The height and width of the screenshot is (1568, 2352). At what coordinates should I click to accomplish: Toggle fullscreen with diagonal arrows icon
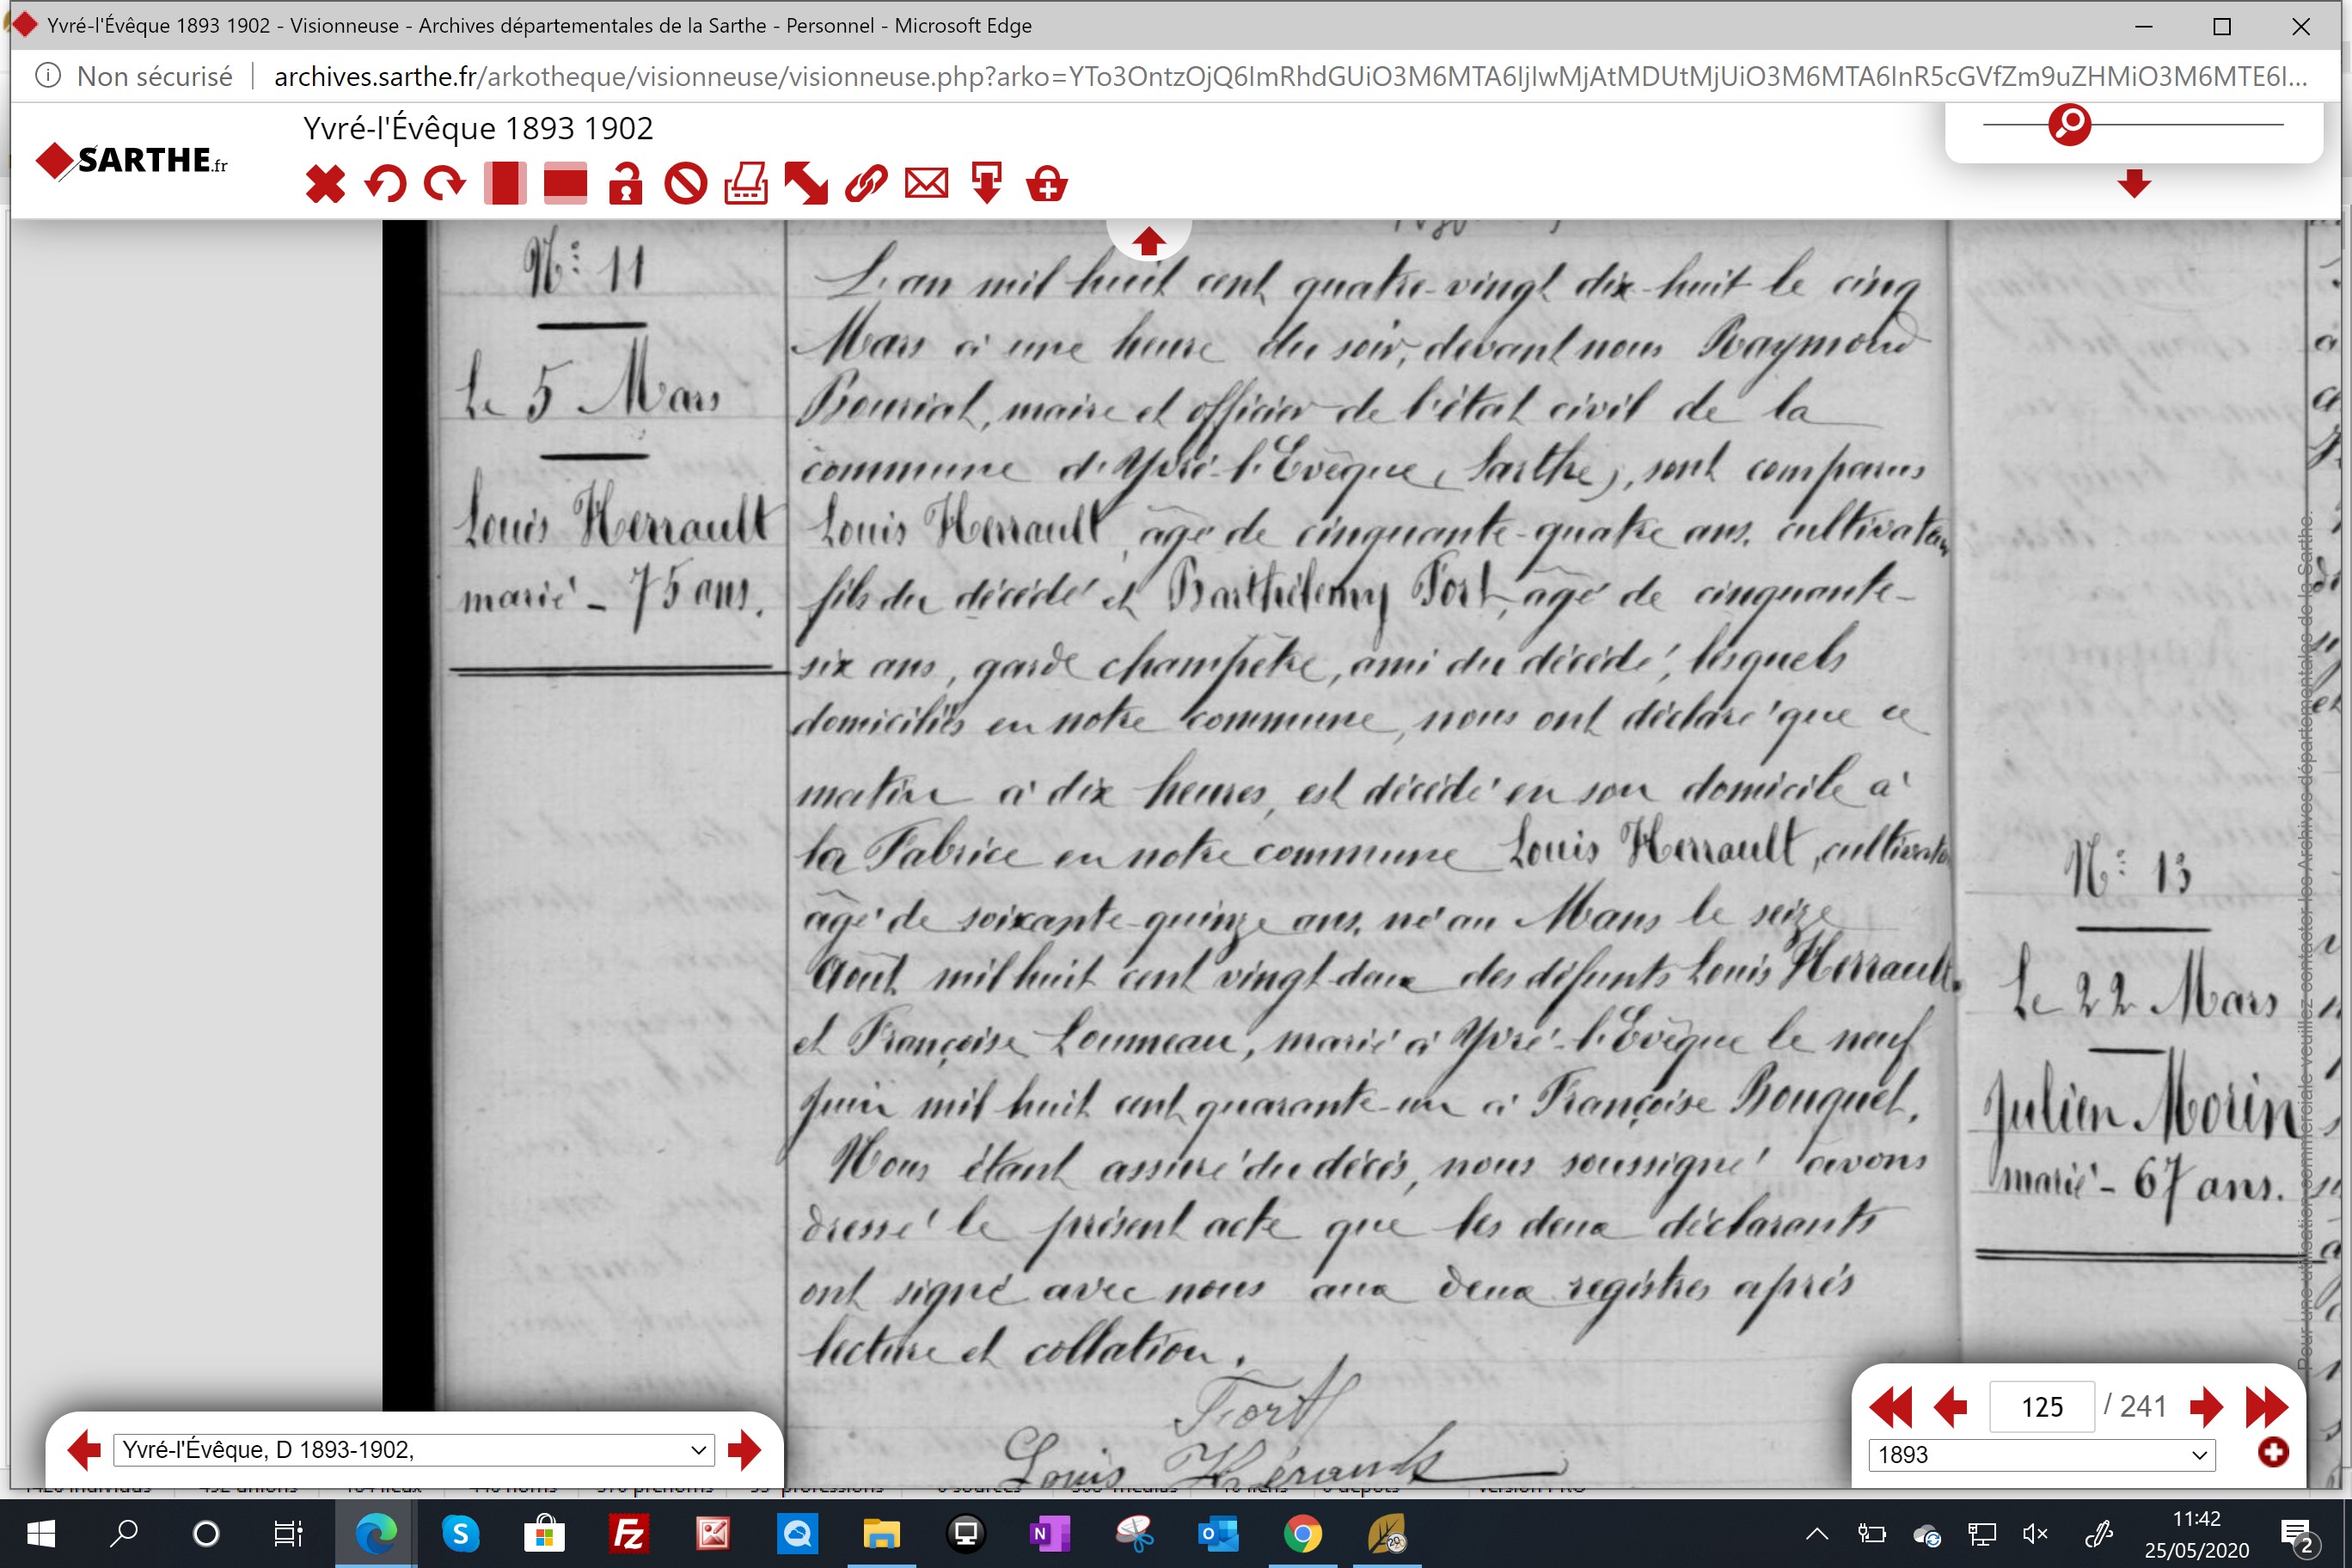pos(806,184)
